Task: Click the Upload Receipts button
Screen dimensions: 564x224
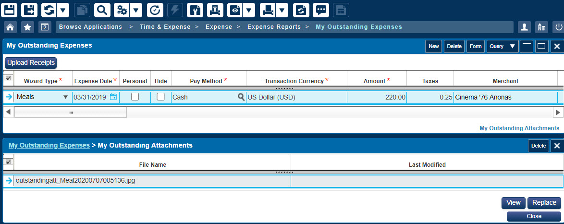Action: [x=31, y=62]
